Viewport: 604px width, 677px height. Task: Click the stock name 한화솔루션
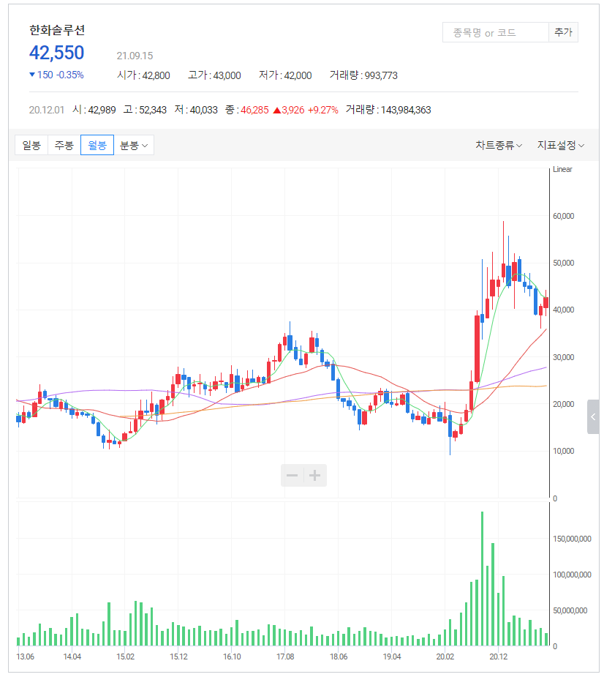click(57, 30)
